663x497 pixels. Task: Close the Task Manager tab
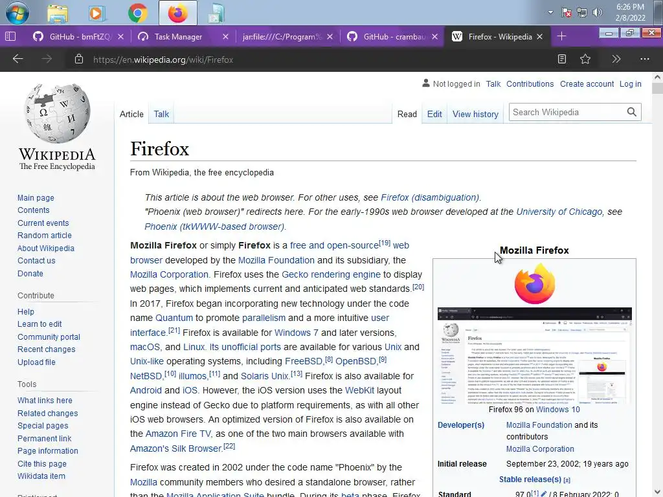226,37
